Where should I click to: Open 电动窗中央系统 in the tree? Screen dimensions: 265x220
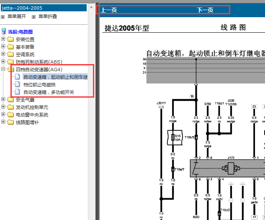tap(32, 115)
